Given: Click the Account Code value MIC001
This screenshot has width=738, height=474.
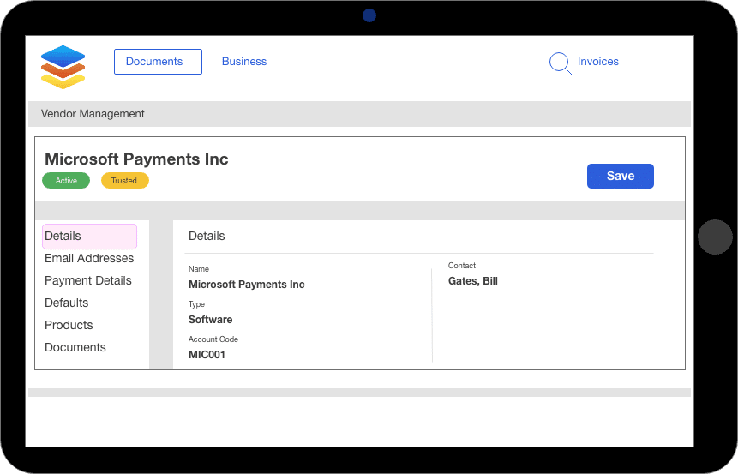Looking at the screenshot, I should (x=207, y=355).
